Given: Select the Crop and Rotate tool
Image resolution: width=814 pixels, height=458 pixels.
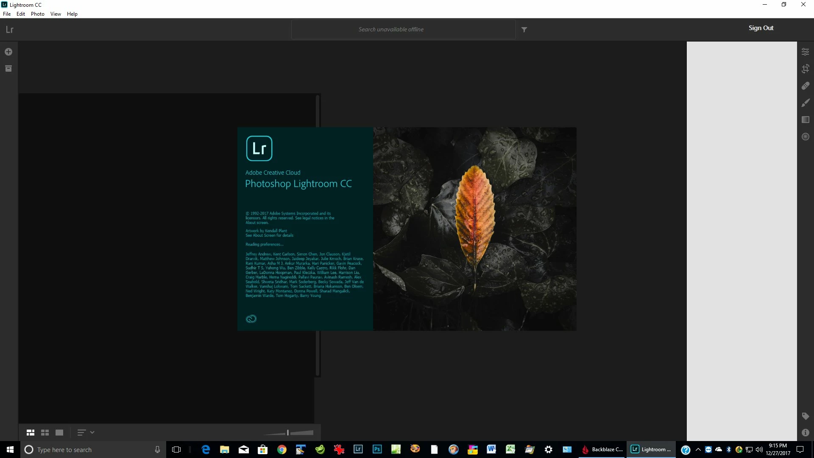Looking at the screenshot, I should coord(805,69).
